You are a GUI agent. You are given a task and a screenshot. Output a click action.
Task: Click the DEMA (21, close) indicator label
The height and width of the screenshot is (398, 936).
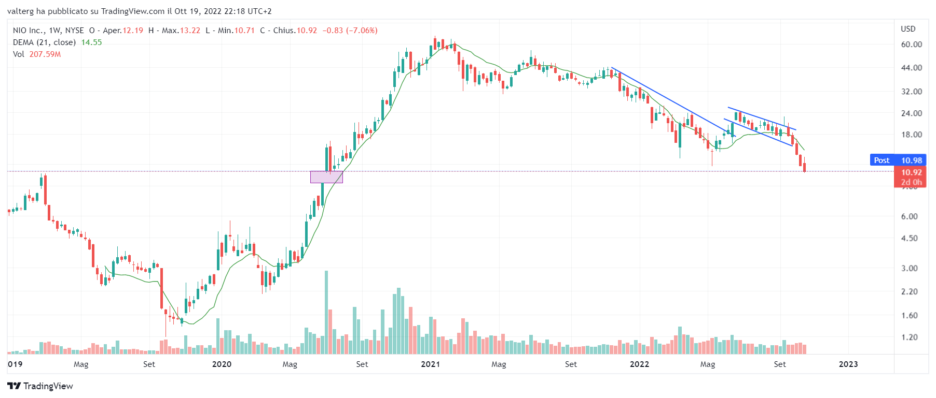pos(44,42)
